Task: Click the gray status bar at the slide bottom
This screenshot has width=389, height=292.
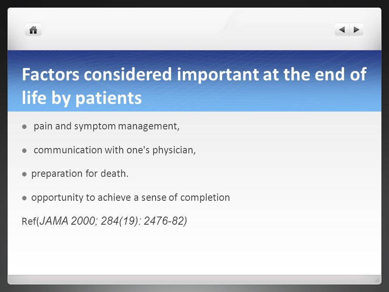Action: click(194, 279)
